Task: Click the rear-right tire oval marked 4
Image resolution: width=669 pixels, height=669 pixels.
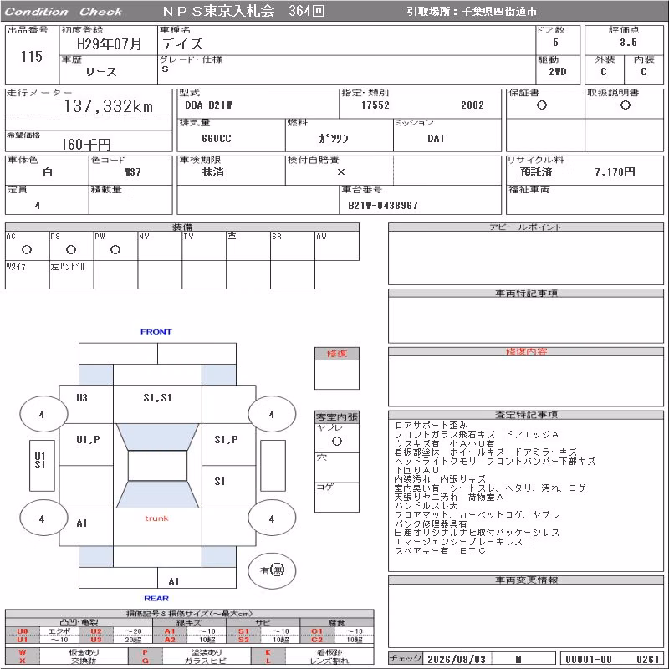Action: pyautogui.click(x=272, y=518)
